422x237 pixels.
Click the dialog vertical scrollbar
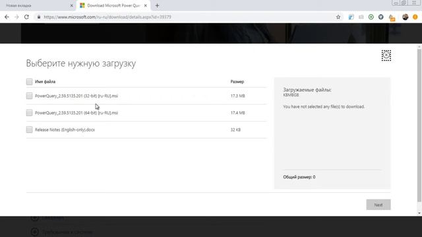click(419, 125)
